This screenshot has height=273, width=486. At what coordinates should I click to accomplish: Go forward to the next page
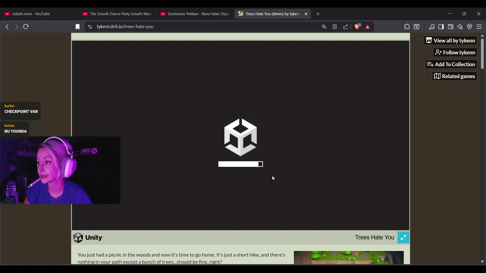16,27
